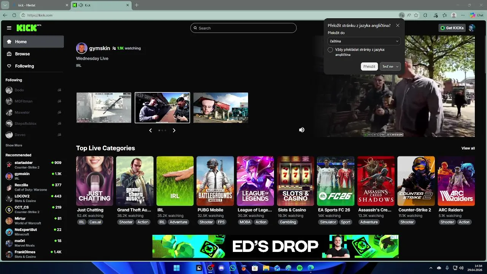Show hidden system tray icons chevron
Image resolution: width=487 pixels, height=274 pixels.
pyautogui.click(x=431, y=268)
